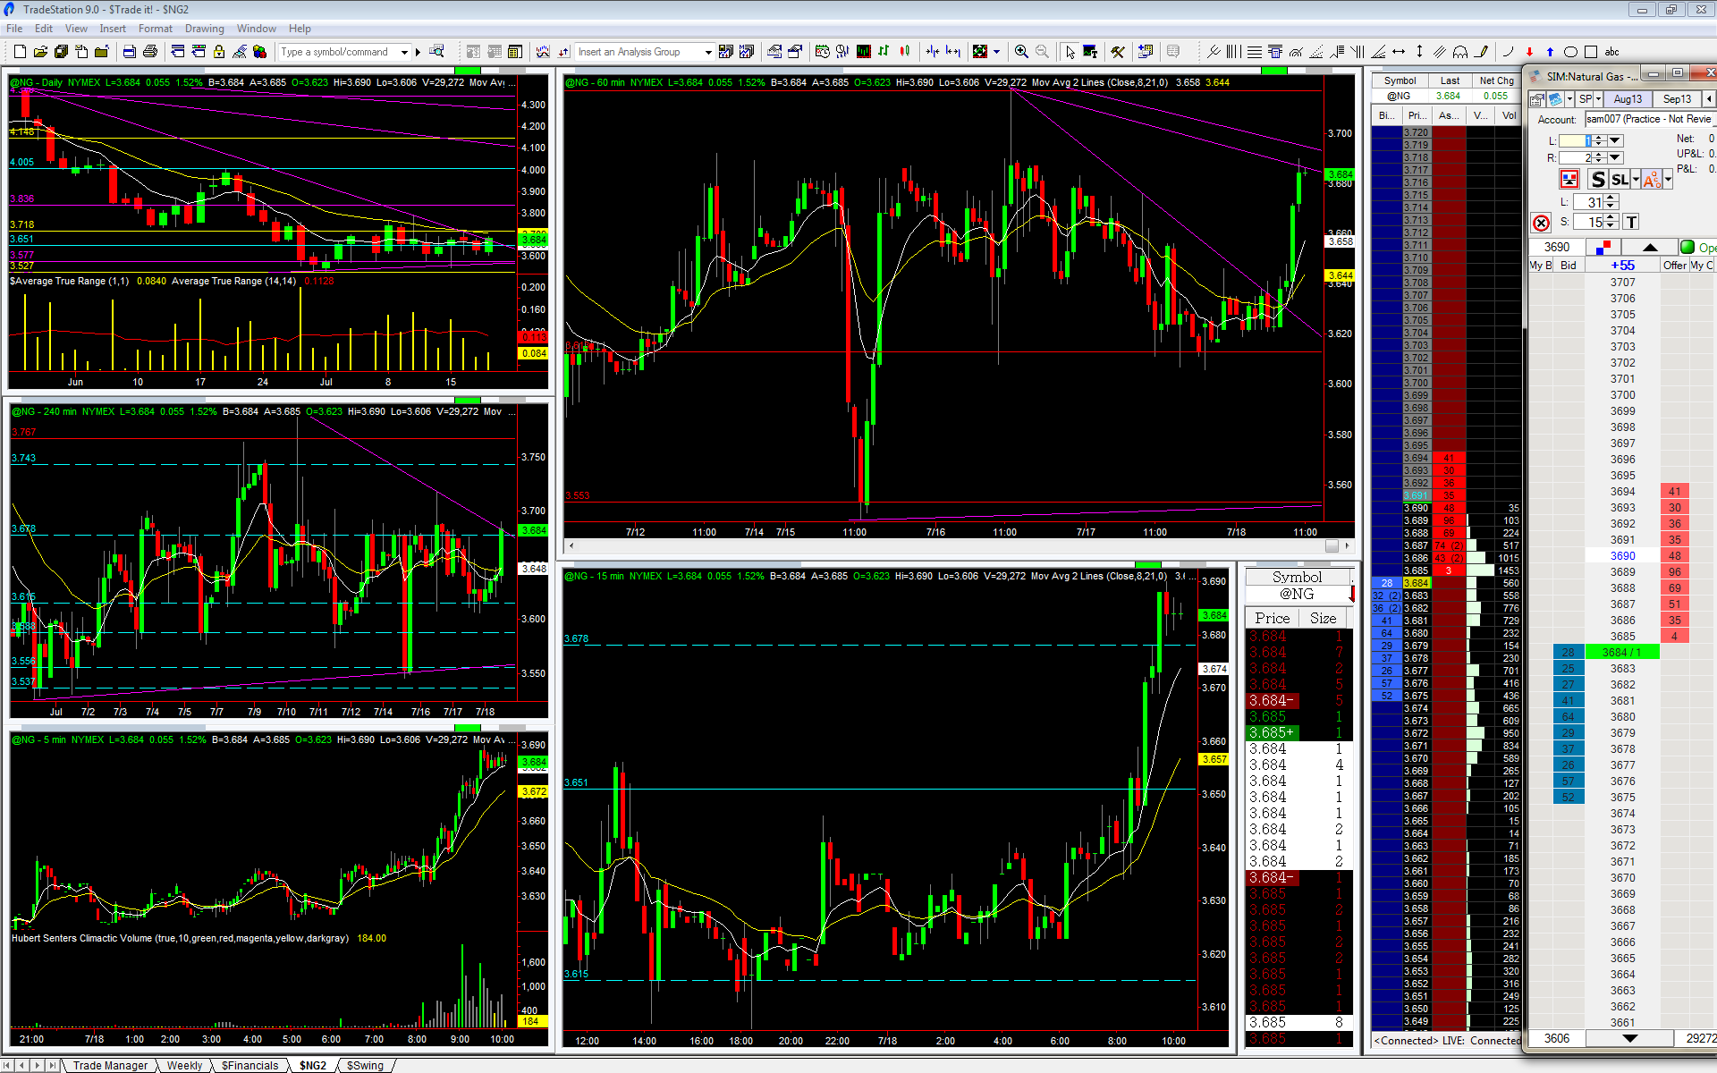Click the down triangle at the Matrix bottom

[1629, 1038]
